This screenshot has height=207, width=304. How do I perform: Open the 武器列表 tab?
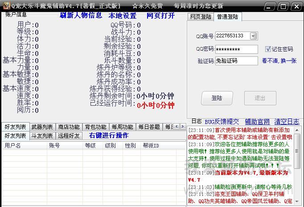pyautogui.click(x=42, y=127)
